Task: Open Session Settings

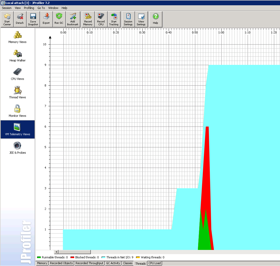Action: tap(128, 19)
